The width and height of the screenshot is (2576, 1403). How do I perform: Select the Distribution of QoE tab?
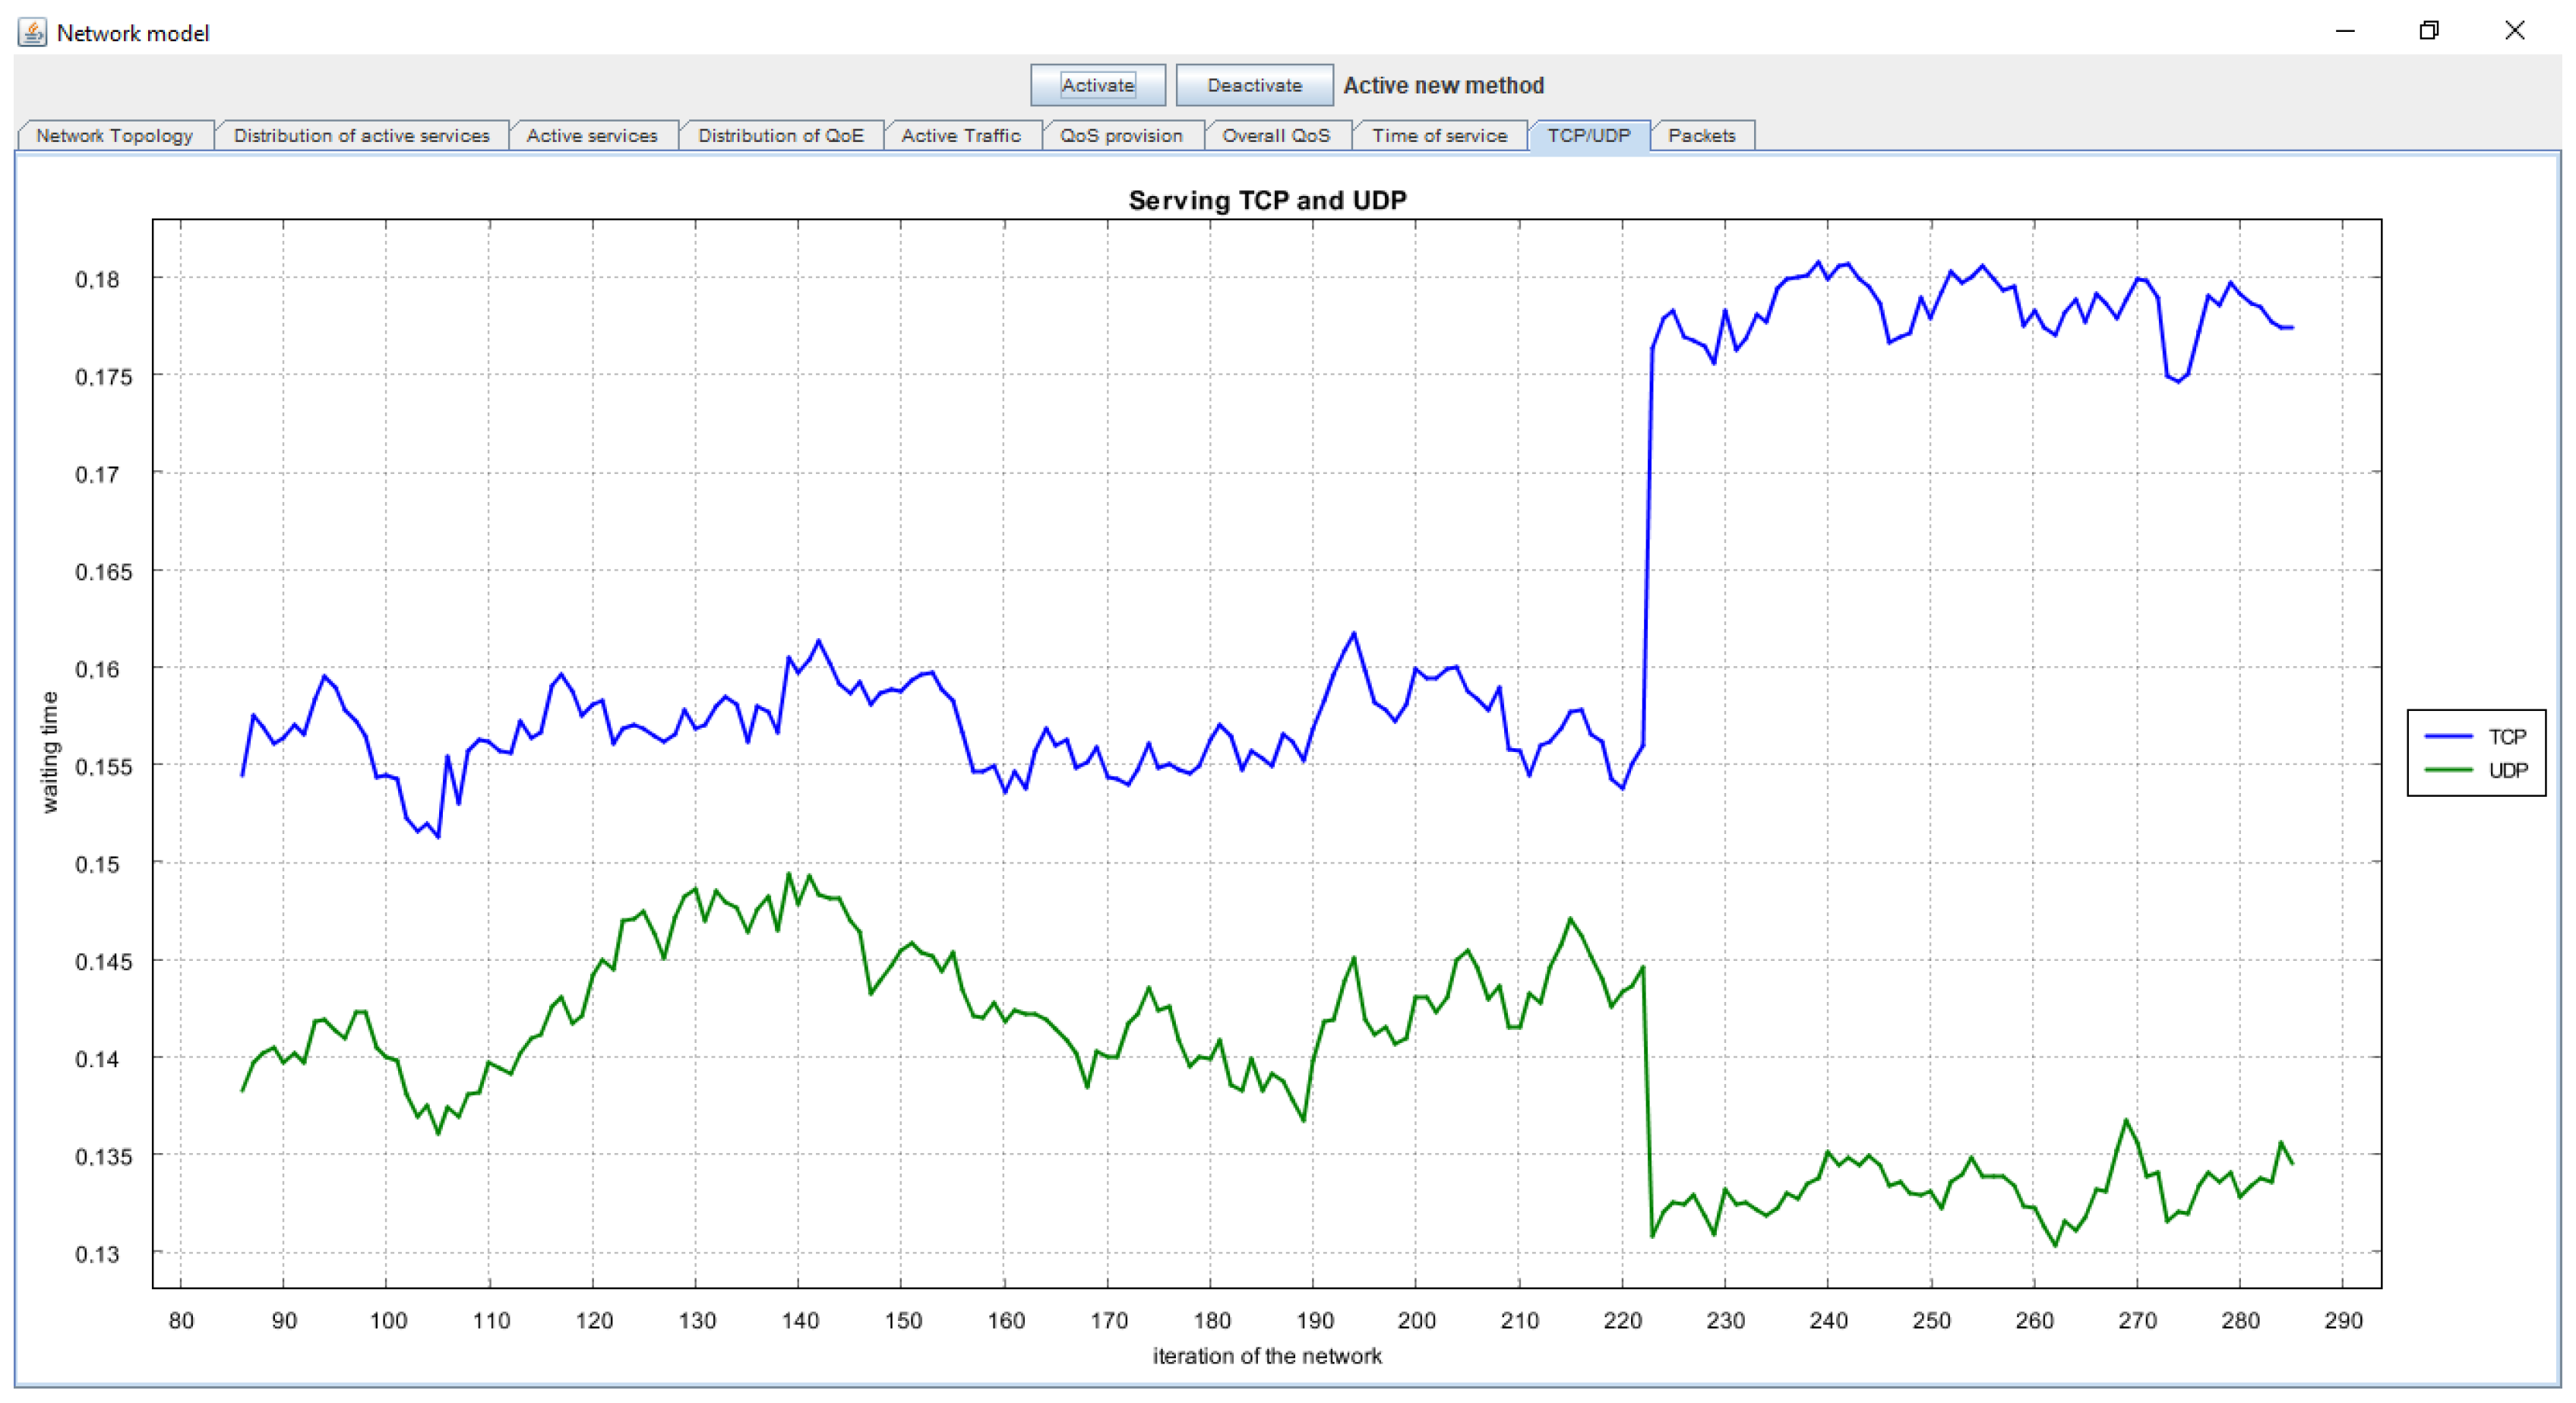click(x=780, y=136)
